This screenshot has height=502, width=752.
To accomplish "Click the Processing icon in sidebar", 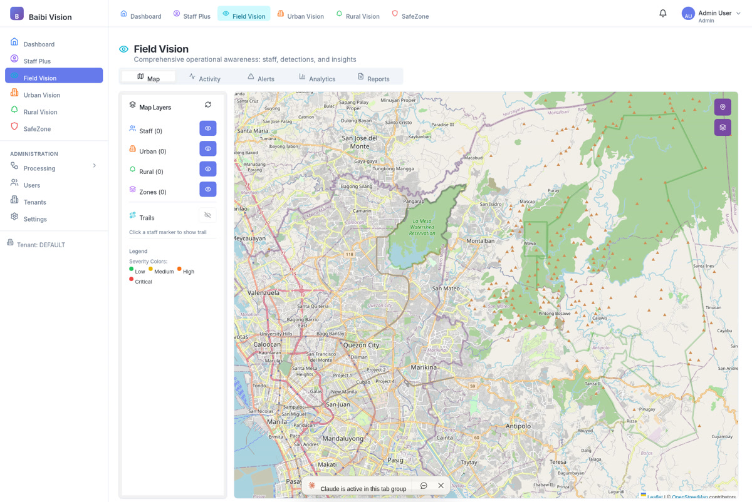I will (14, 166).
